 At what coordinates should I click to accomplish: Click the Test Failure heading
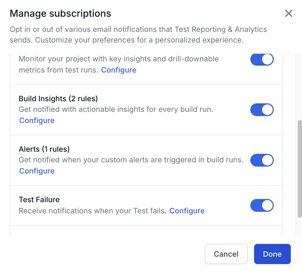(x=39, y=200)
